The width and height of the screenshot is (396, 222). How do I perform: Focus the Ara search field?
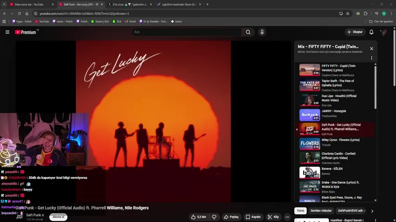pyautogui.click(x=186, y=32)
